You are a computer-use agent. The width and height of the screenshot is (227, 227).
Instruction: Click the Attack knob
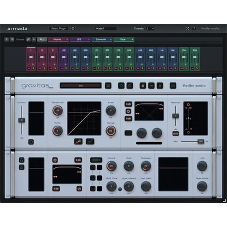coord(112,166)
